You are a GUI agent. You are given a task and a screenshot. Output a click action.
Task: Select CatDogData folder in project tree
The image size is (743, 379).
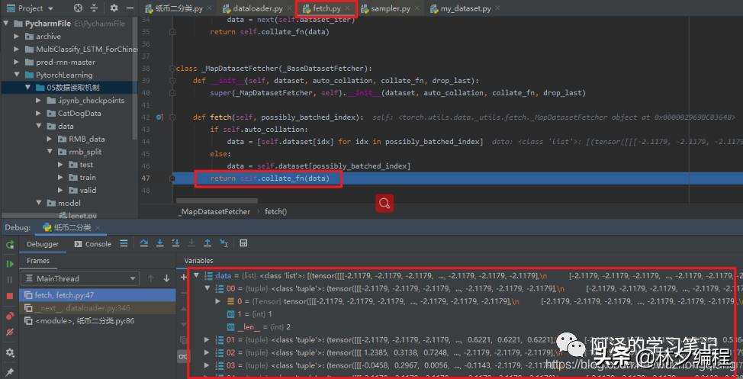(79, 113)
